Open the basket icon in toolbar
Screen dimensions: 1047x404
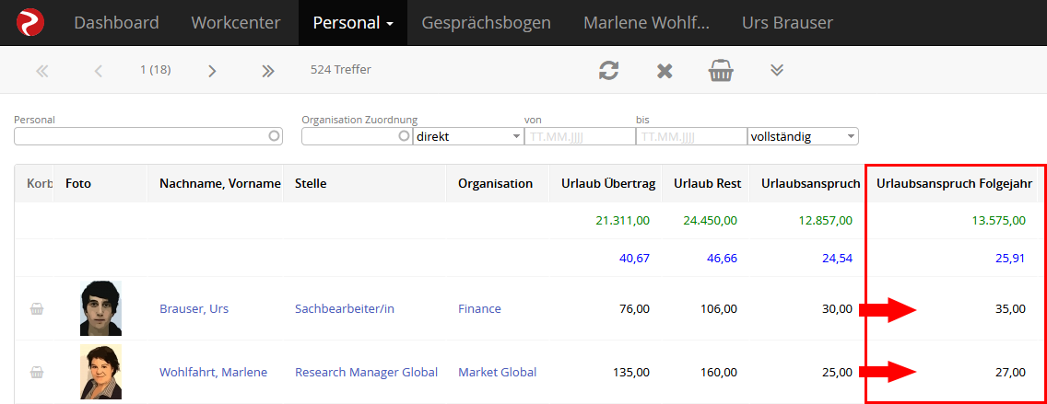[x=721, y=70]
